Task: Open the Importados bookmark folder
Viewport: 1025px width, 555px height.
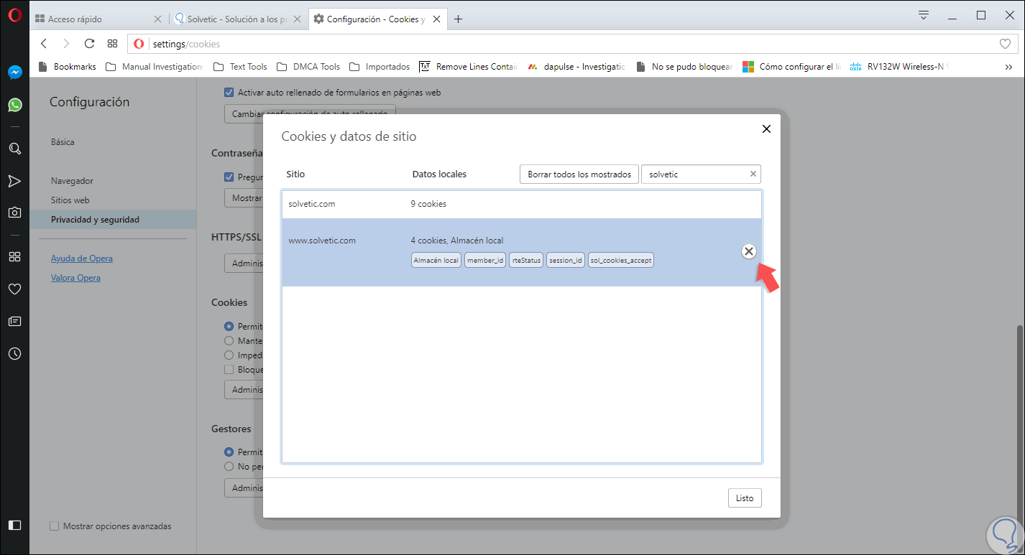Action: [x=380, y=67]
